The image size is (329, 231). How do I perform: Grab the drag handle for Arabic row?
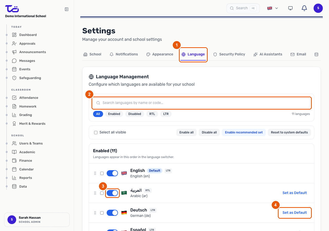click(95, 193)
